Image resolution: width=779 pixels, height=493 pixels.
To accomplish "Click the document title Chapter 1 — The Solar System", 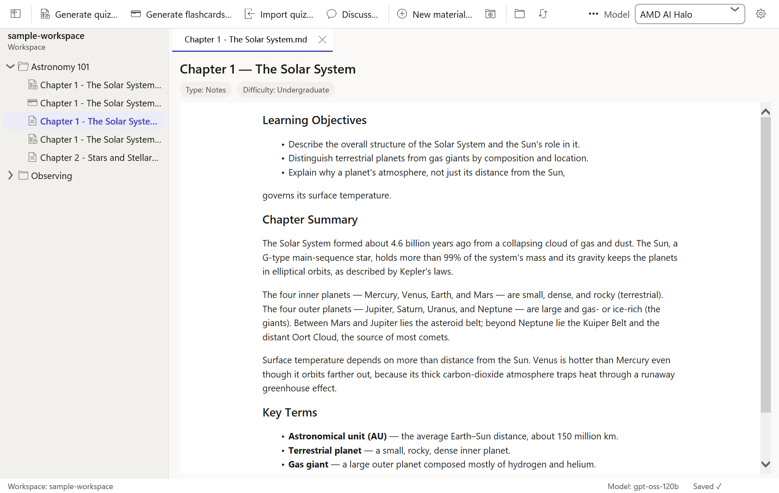I will coord(268,69).
